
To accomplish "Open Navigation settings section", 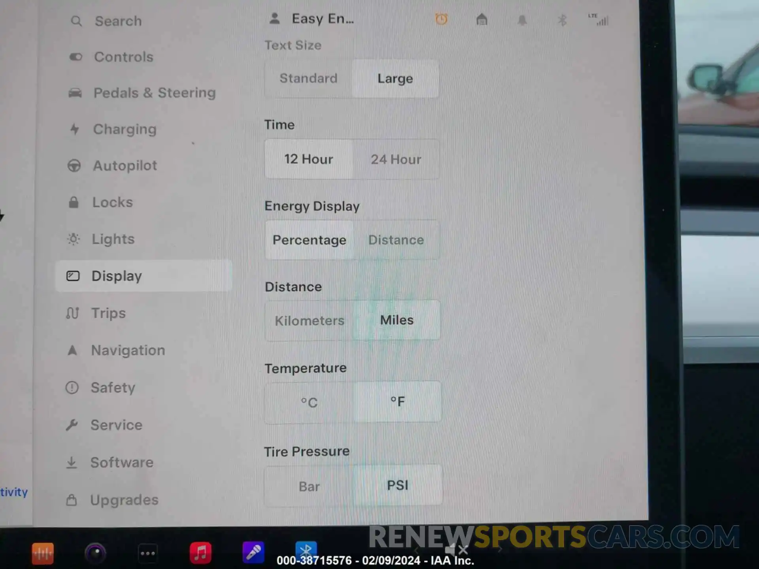I will pos(128,350).
